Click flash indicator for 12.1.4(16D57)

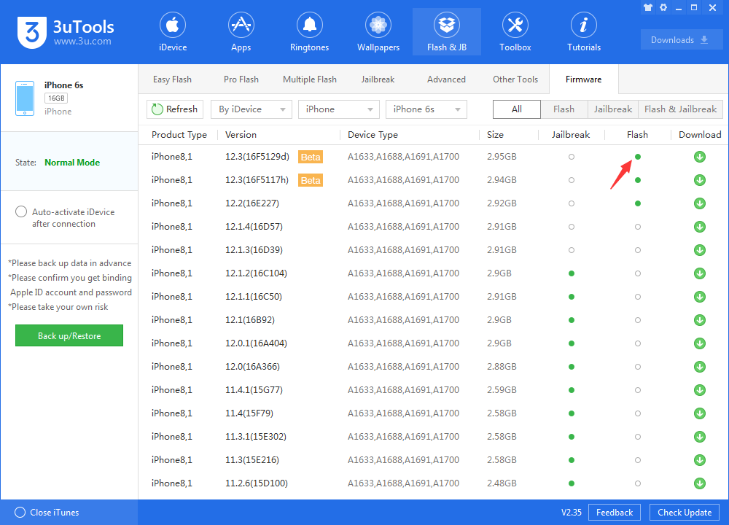click(637, 227)
